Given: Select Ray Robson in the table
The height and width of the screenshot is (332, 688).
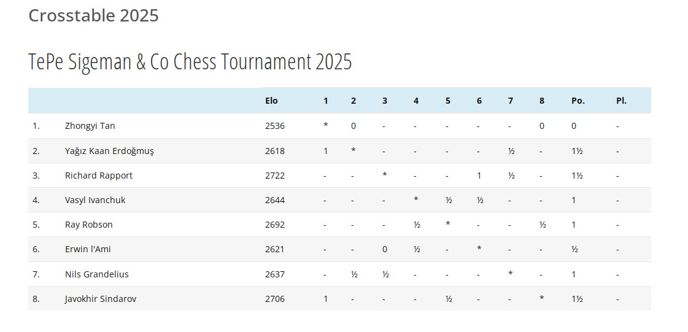Looking at the screenshot, I should click(89, 225).
